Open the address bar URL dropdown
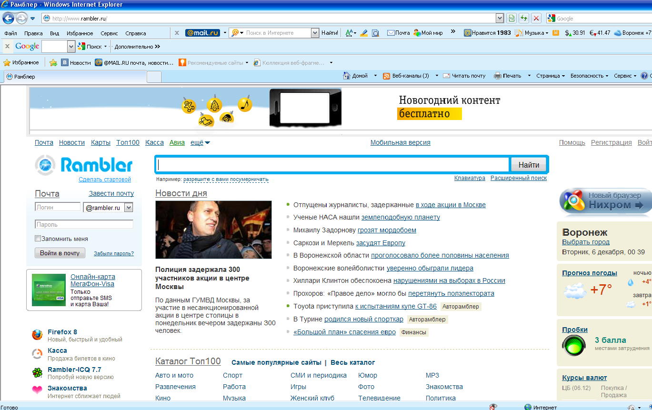Screen dimensions: 652x410 click(499, 18)
